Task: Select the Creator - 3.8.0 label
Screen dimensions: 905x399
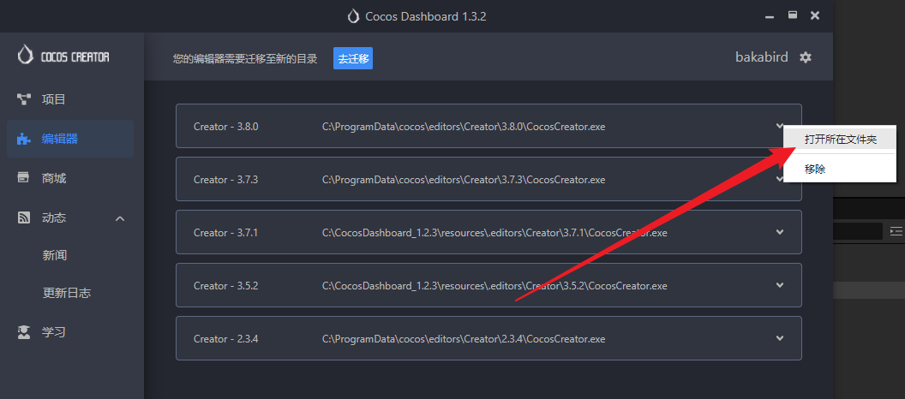Action: 225,127
